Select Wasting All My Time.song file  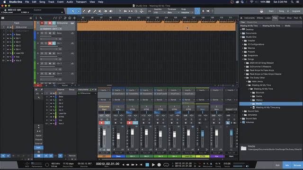(x=268, y=107)
